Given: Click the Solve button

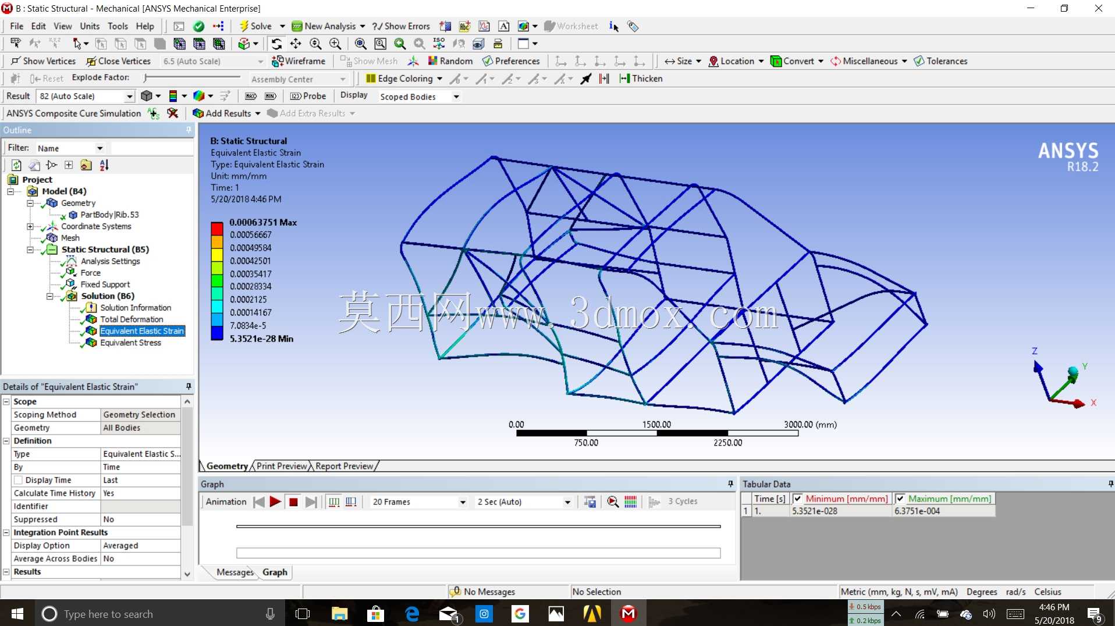Looking at the screenshot, I should 255,26.
